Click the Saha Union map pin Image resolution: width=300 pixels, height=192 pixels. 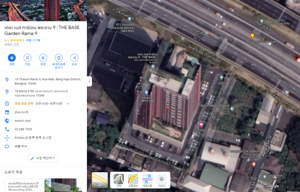[265, 177]
